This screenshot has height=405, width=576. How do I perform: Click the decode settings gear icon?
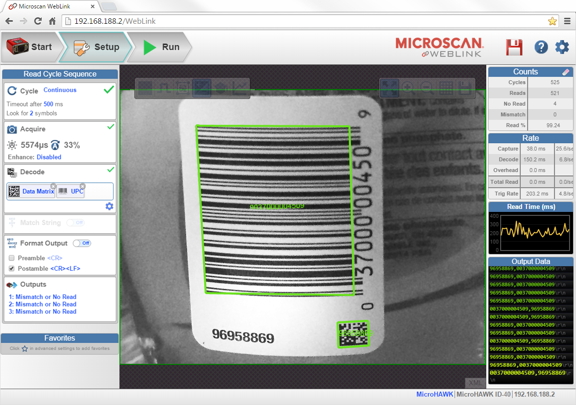click(110, 206)
